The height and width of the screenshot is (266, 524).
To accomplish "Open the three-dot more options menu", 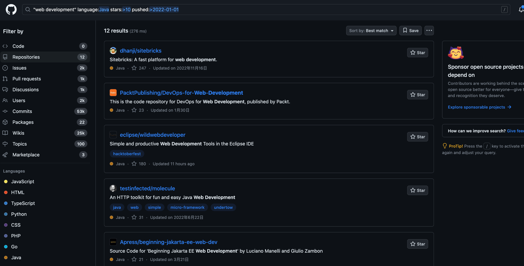I will pyautogui.click(x=429, y=31).
